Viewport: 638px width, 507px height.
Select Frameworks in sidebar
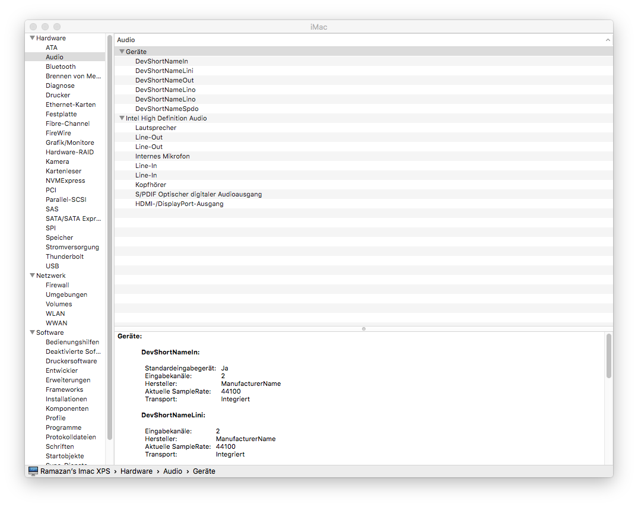pos(64,389)
